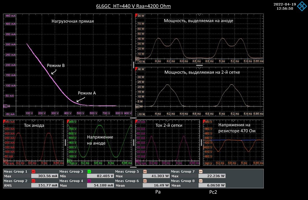
Task: Click the red M1 badge in Meas Group 1
Action: (33, 172)
